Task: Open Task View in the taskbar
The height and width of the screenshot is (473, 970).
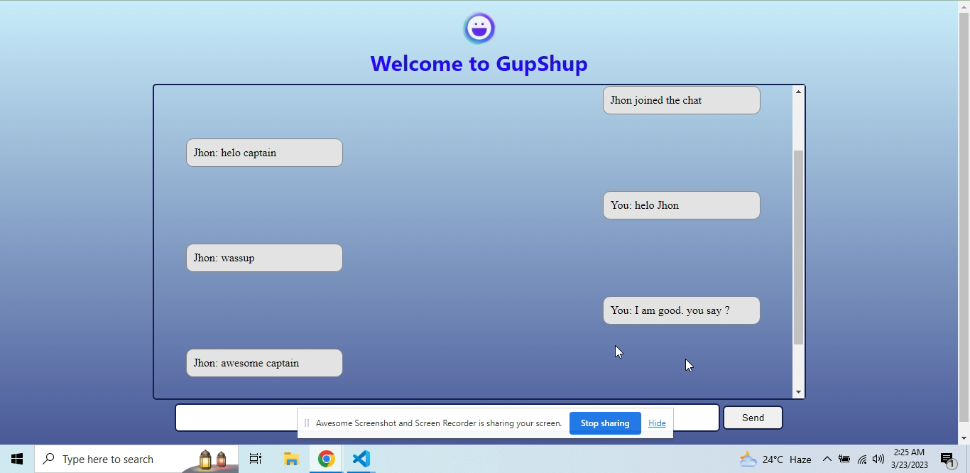Action: point(256,459)
